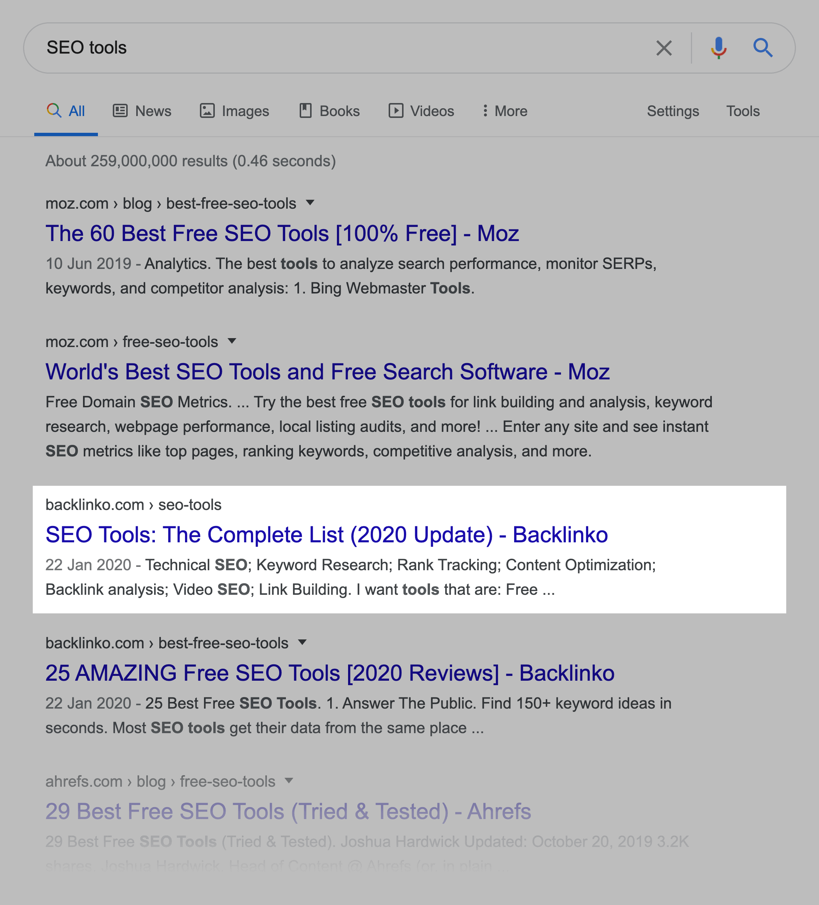Screen dimensions: 819x905
Task: Click the Books tab icon
Action: coord(305,110)
